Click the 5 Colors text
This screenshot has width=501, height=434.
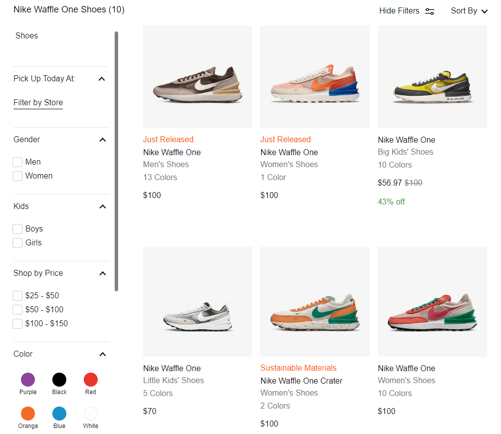(158, 394)
